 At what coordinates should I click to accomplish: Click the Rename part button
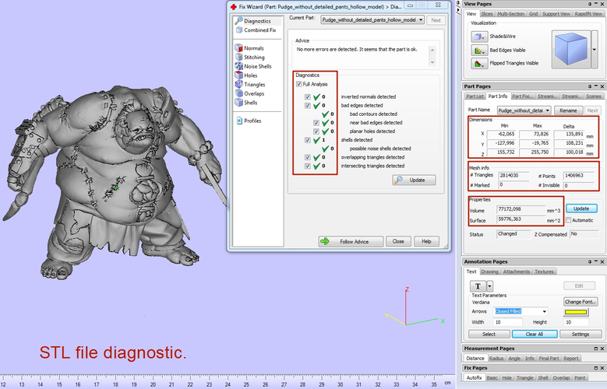(568, 110)
